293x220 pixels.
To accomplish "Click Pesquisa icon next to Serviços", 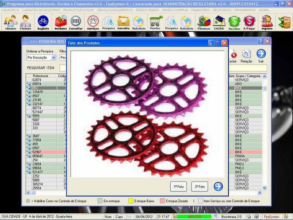I will click(108, 22).
